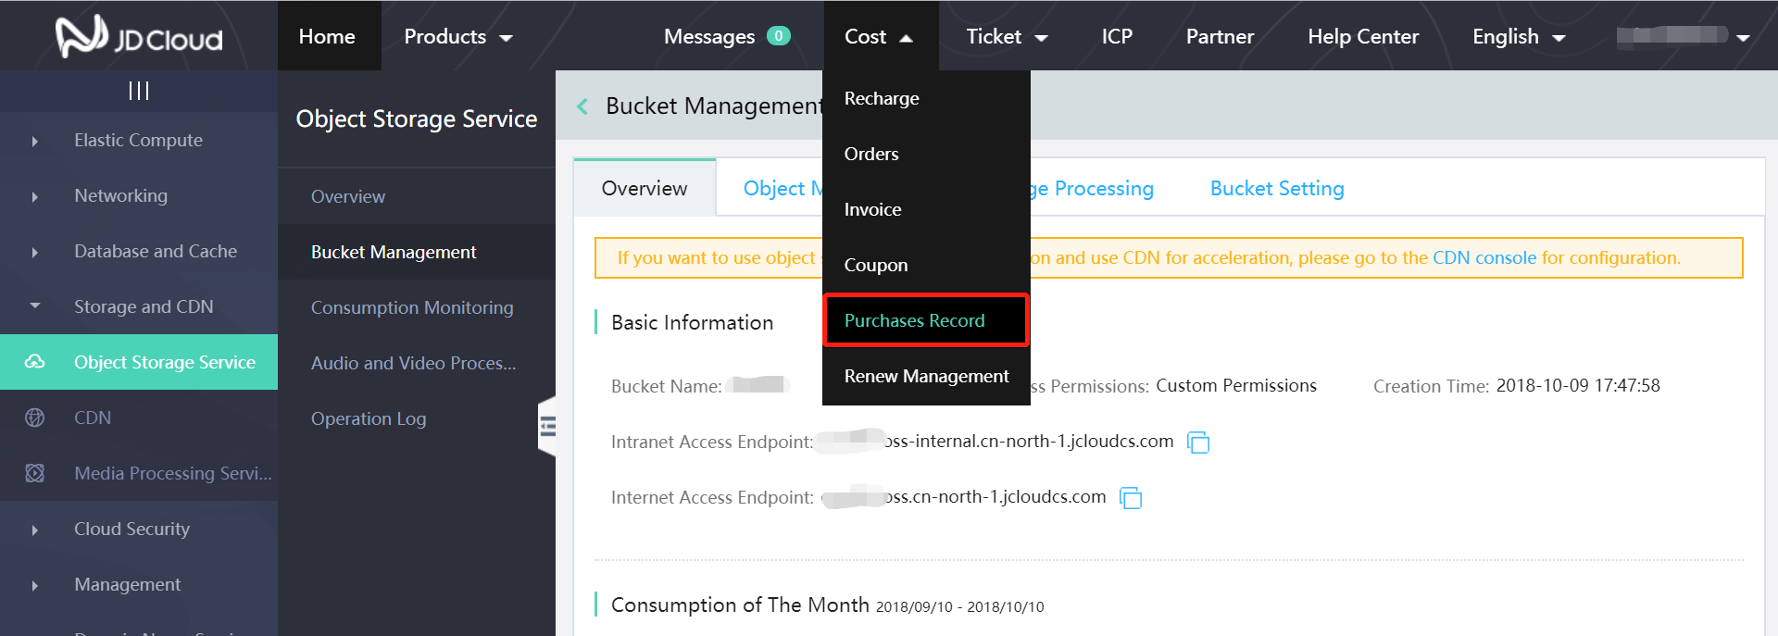Copy the Internet Access Endpoint

[1131, 498]
